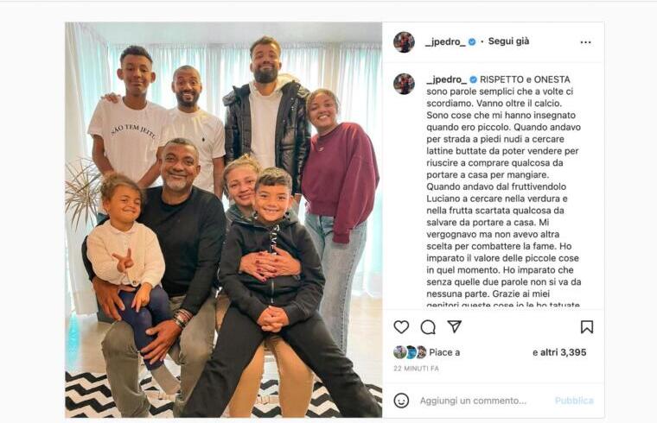Click the Aggiungi un commento field

(x=473, y=401)
